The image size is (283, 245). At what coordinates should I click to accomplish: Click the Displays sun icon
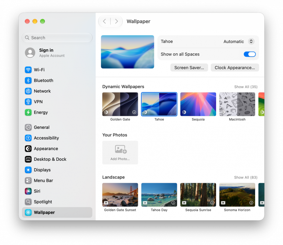pyautogui.click(x=28, y=170)
